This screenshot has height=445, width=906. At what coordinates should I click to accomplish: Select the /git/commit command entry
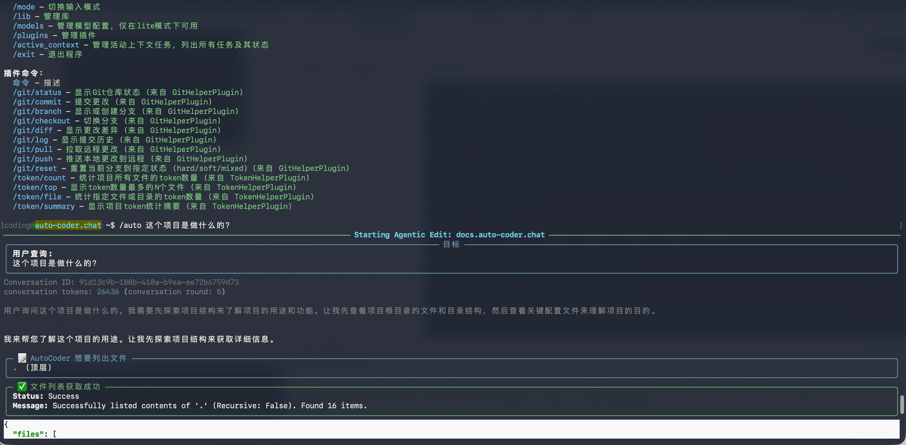tap(37, 102)
